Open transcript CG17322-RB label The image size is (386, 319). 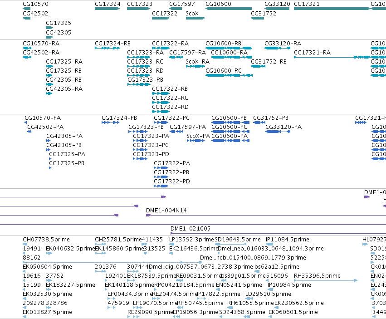[x=170, y=88]
